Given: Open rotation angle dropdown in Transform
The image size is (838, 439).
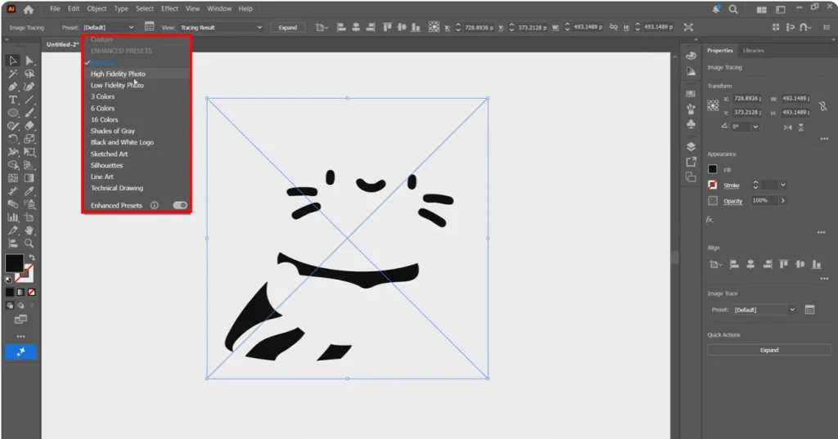Looking at the screenshot, I should click(755, 127).
